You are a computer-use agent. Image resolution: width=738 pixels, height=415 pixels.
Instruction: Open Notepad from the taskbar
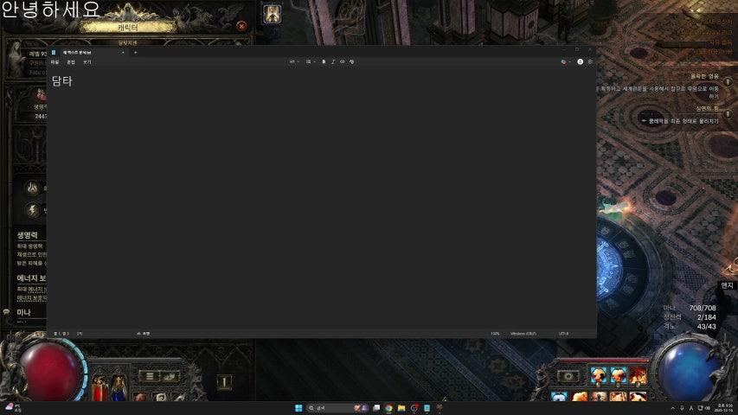pos(427,408)
